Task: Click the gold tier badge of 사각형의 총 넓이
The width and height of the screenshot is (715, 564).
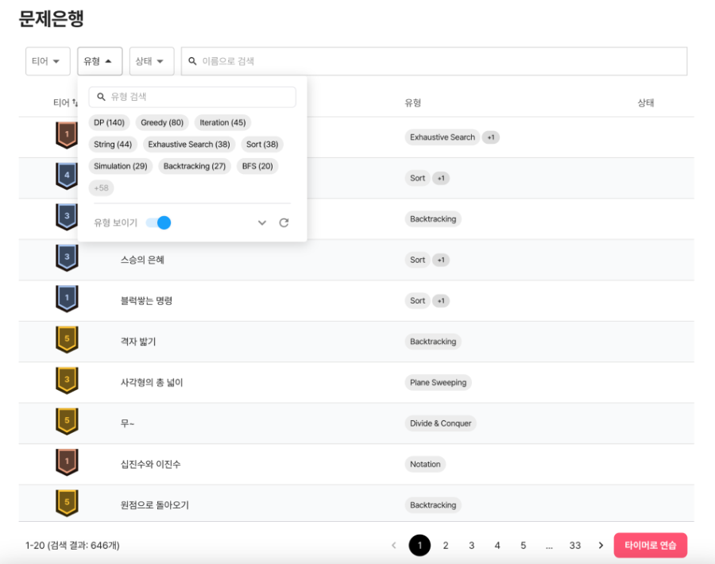Action: pyautogui.click(x=67, y=381)
